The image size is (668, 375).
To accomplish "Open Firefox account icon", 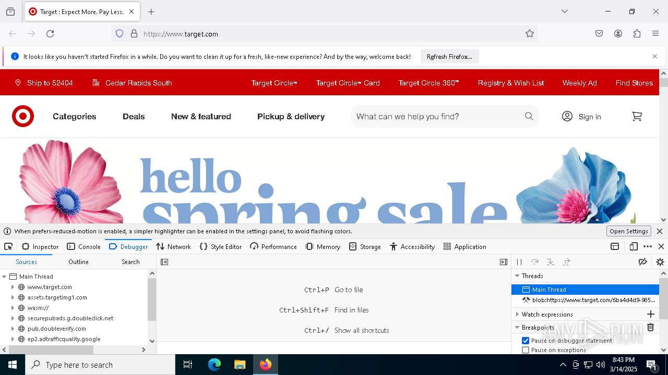I will click(x=618, y=34).
